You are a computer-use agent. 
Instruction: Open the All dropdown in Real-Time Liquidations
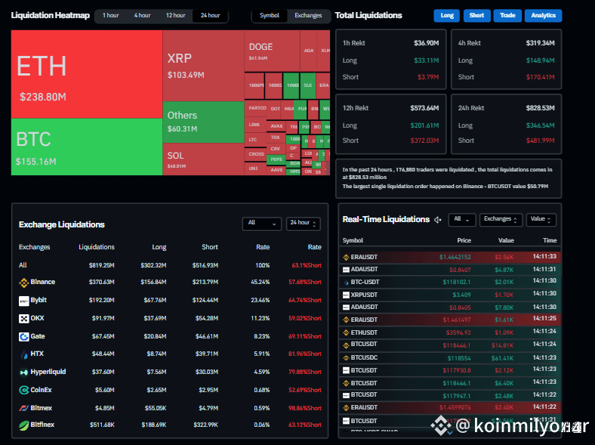tap(462, 220)
